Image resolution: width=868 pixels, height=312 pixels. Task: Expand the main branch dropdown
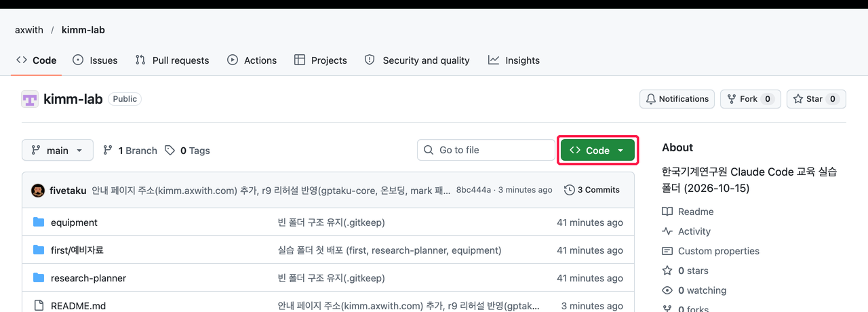[58, 151]
